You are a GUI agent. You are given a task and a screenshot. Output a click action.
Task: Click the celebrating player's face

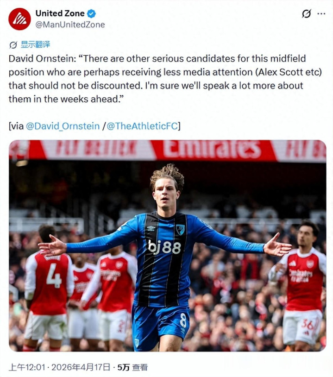165,194
